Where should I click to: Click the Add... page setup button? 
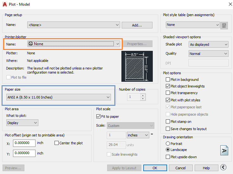coord(137,25)
